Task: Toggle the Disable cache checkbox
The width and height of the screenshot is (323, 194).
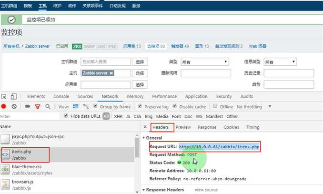Action: [175, 106]
